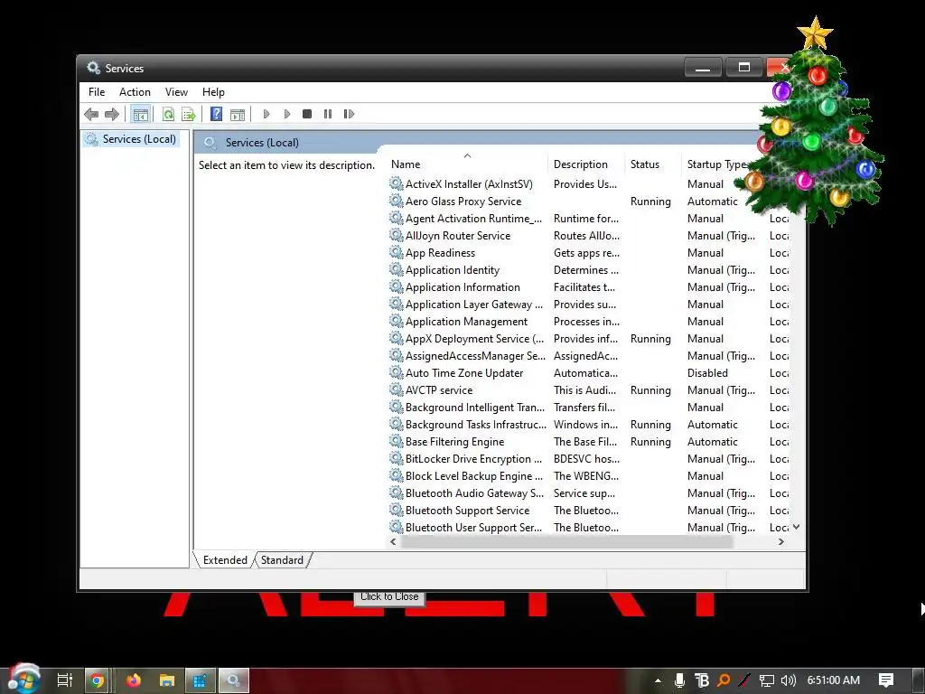The width and height of the screenshot is (925, 694).
Task: Click the Back arrow toolbar icon
Action: point(91,114)
